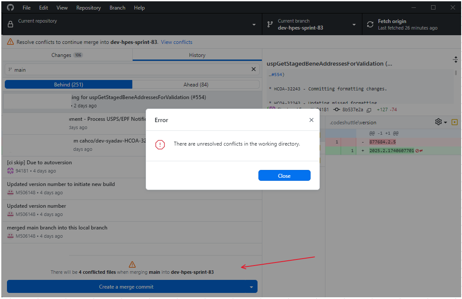The image size is (462, 299).
Task: Click the yellow modified file status icon
Action: pos(455,122)
